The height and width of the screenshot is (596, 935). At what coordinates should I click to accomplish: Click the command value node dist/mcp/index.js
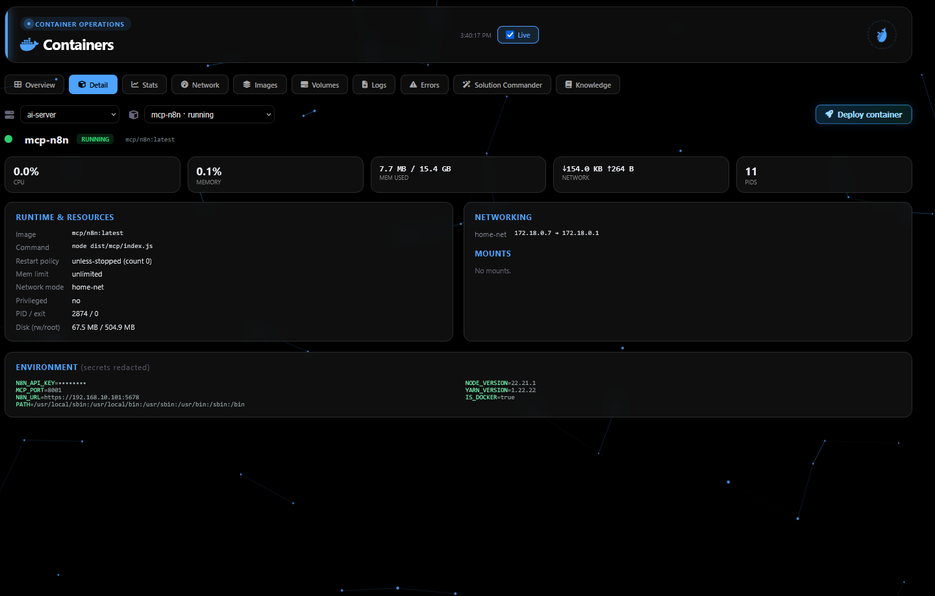click(x=112, y=246)
